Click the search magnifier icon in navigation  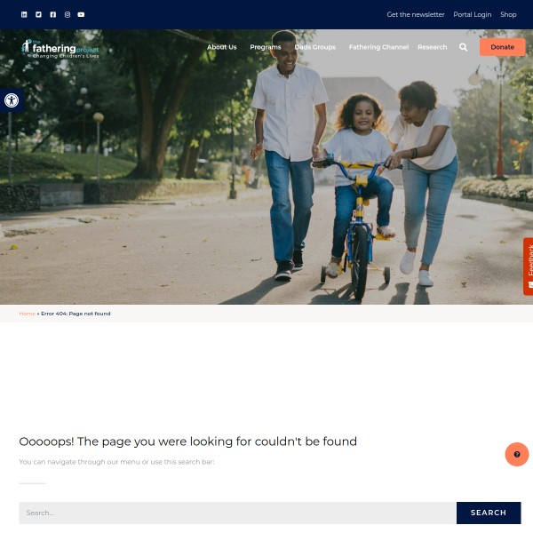[x=463, y=47]
